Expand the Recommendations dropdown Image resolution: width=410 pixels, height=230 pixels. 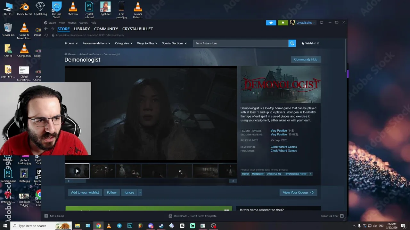(x=96, y=43)
